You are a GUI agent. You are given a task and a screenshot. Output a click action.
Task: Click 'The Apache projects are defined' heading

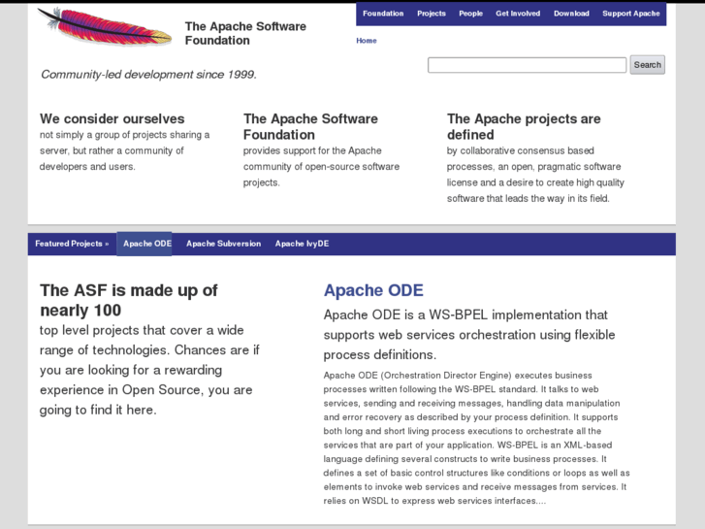coord(524,126)
